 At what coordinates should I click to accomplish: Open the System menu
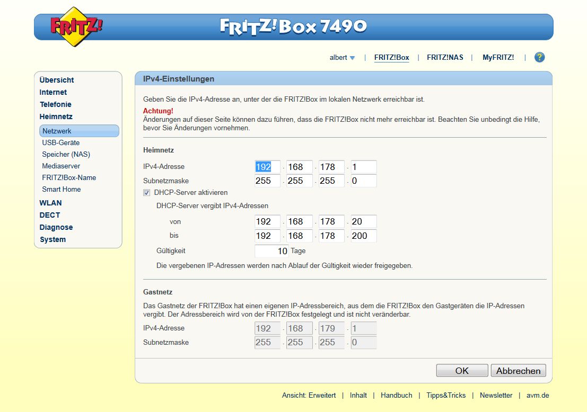click(x=53, y=239)
